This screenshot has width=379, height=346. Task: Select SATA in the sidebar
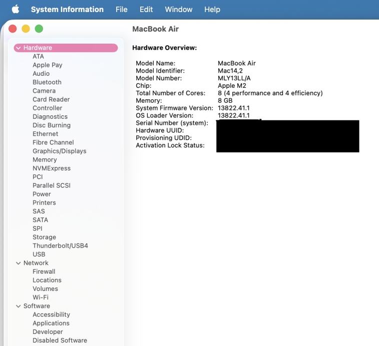(x=40, y=220)
